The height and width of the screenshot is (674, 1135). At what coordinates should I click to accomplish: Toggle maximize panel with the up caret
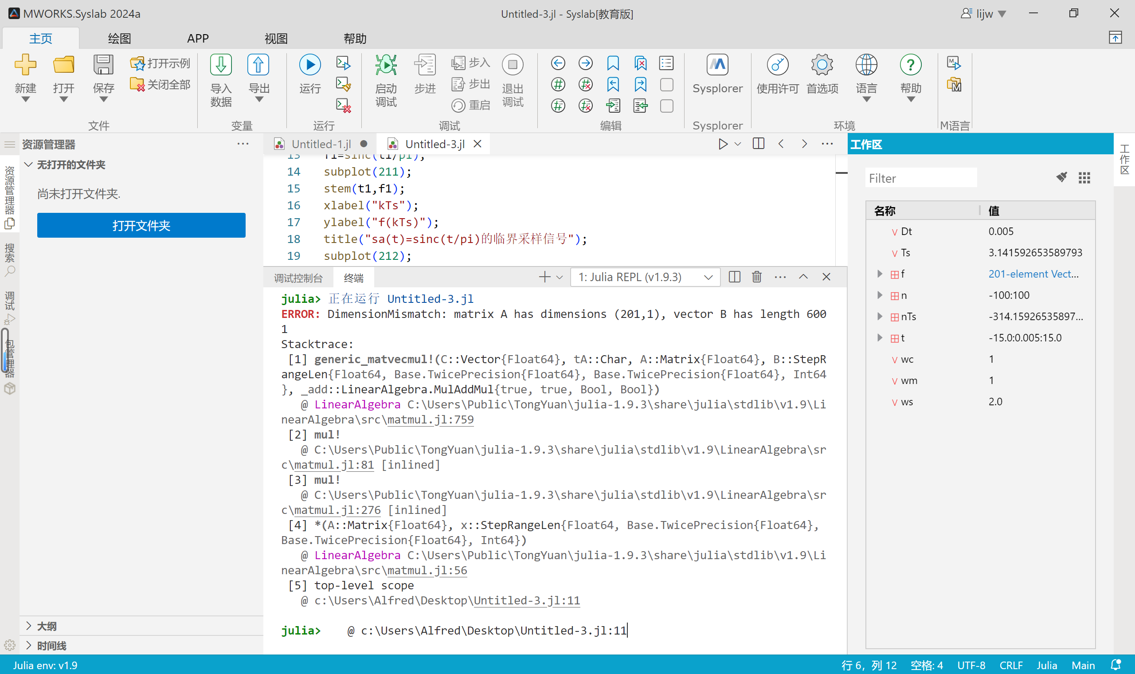[803, 277]
